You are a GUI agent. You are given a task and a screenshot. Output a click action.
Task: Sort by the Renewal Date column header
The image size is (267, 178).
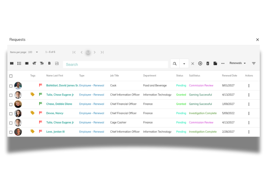pos(229,76)
